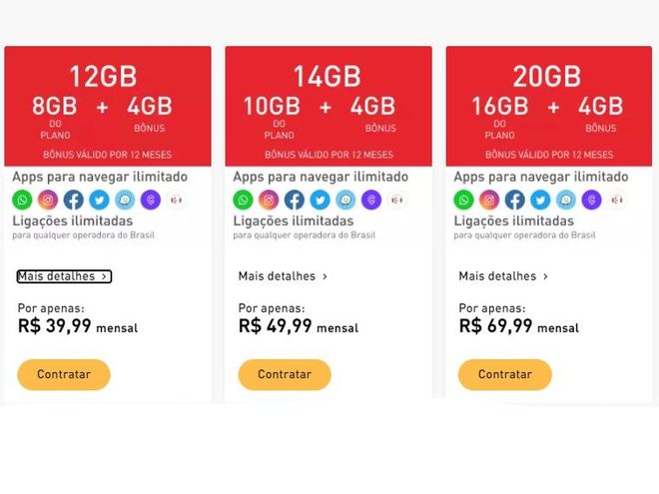Click the Twitter icon in the 14GB plan
This screenshot has width=659, height=494.
click(320, 200)
